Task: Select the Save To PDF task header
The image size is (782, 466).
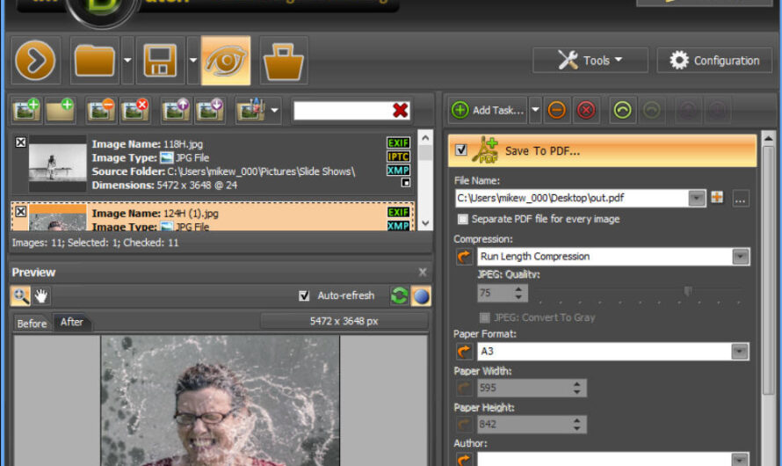Action: click(x=603, y=150)
